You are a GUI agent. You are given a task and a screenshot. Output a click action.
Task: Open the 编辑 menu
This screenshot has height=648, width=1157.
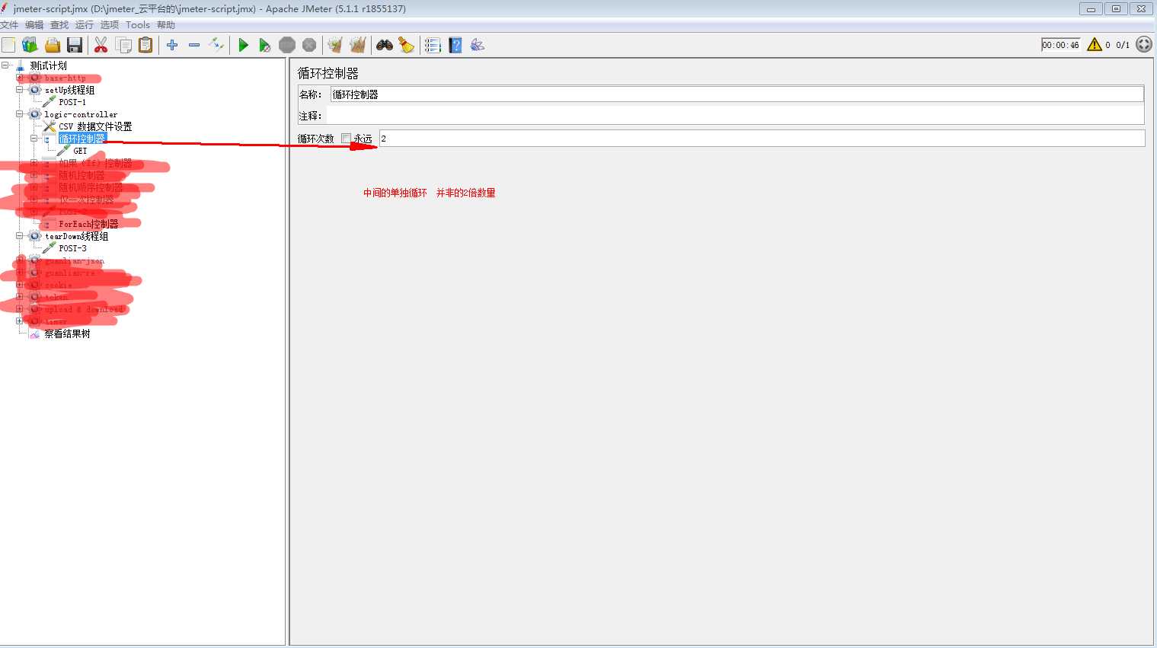click(34, 25)
